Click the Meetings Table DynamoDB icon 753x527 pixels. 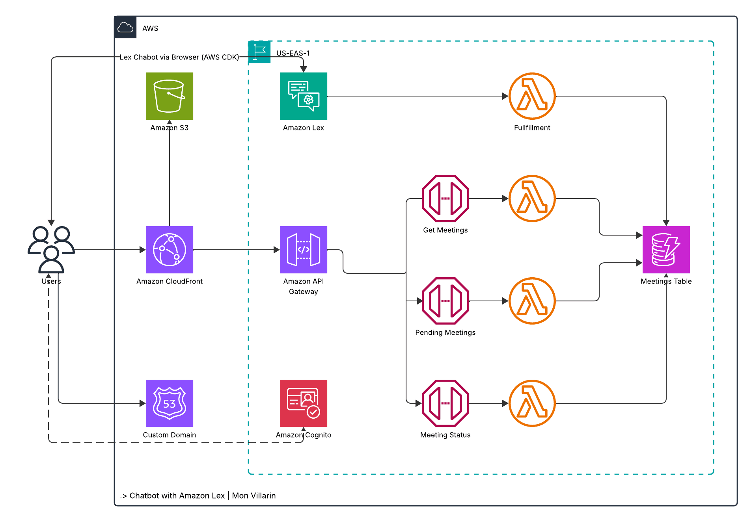[665, 249]
